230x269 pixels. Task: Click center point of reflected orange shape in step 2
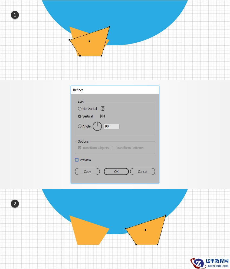click(x=145, y=230)
